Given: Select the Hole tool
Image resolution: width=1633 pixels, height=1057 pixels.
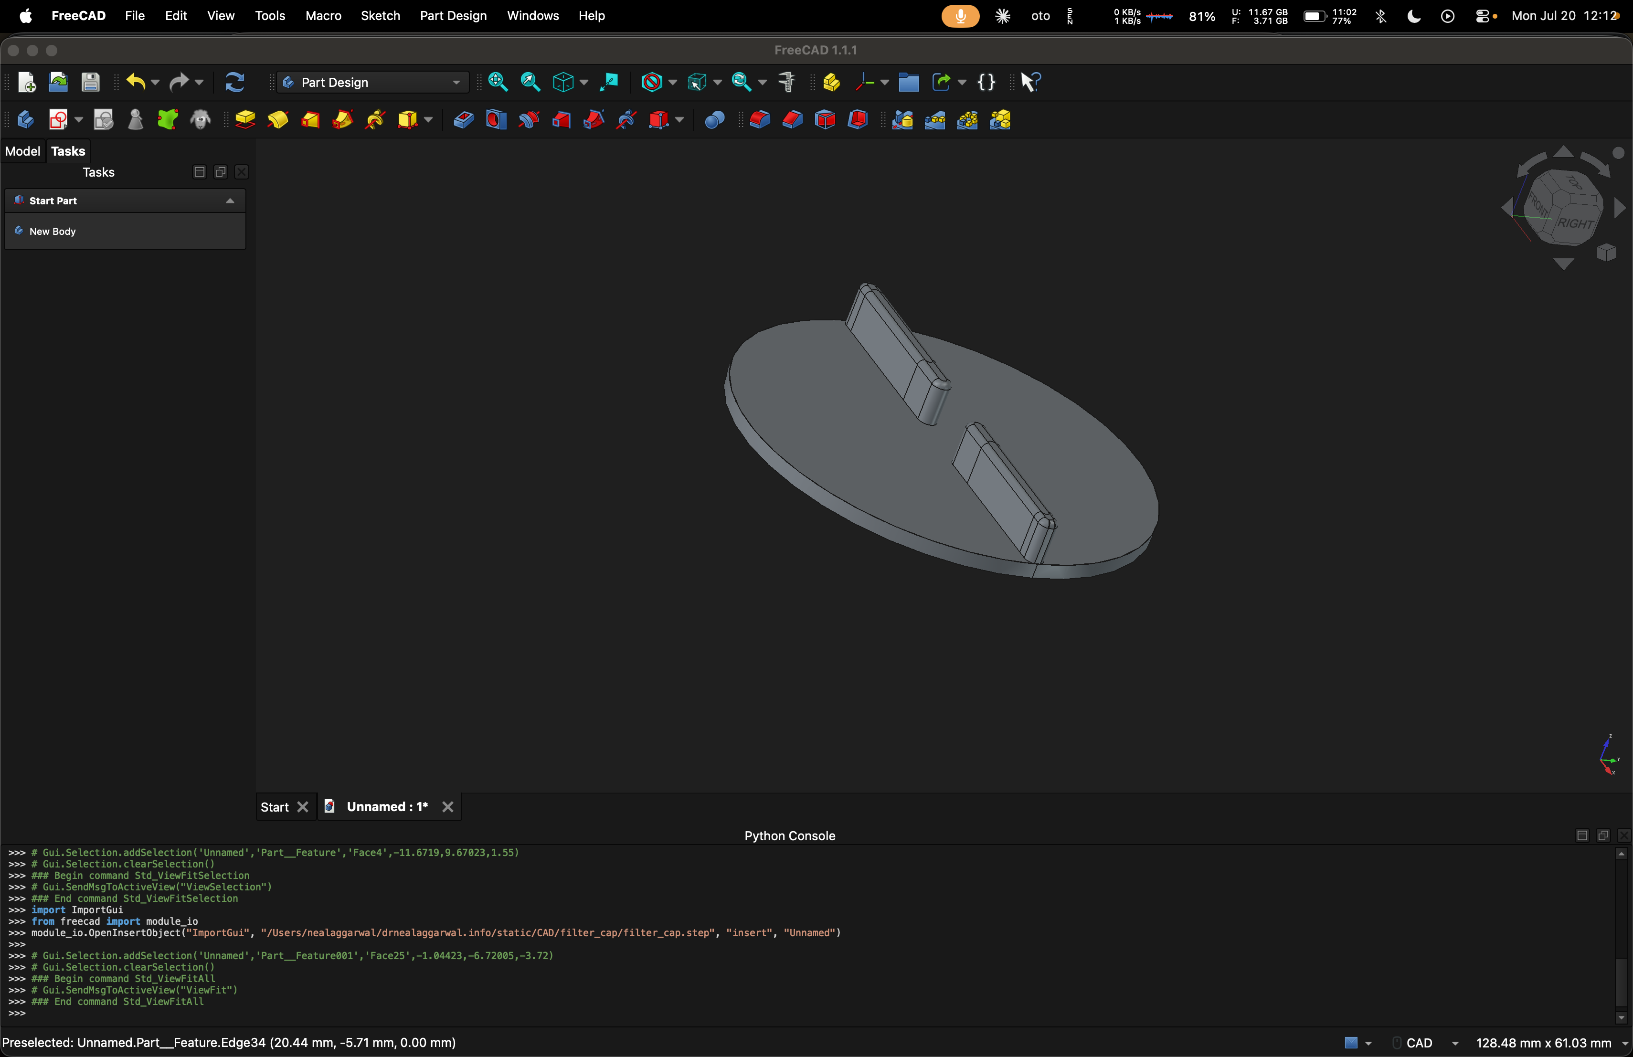Looking at the screenshot, I should point(496,120).
